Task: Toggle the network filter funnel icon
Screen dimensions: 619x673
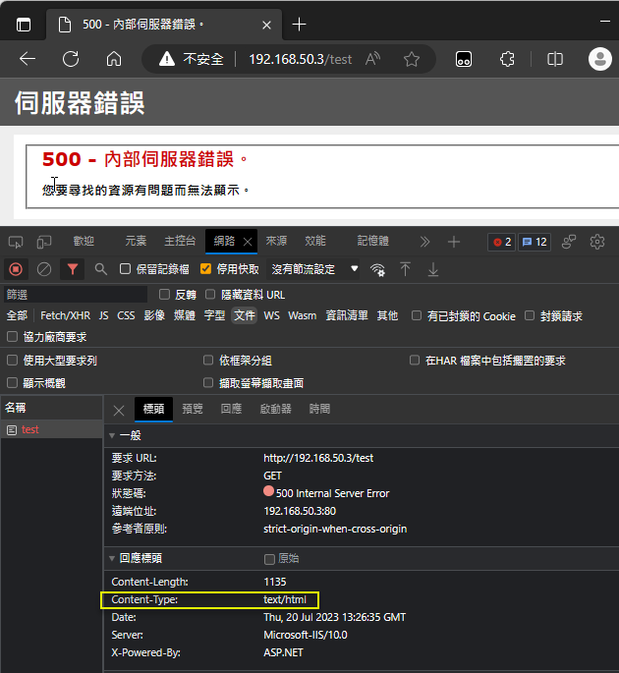Action: pos(72,268)
